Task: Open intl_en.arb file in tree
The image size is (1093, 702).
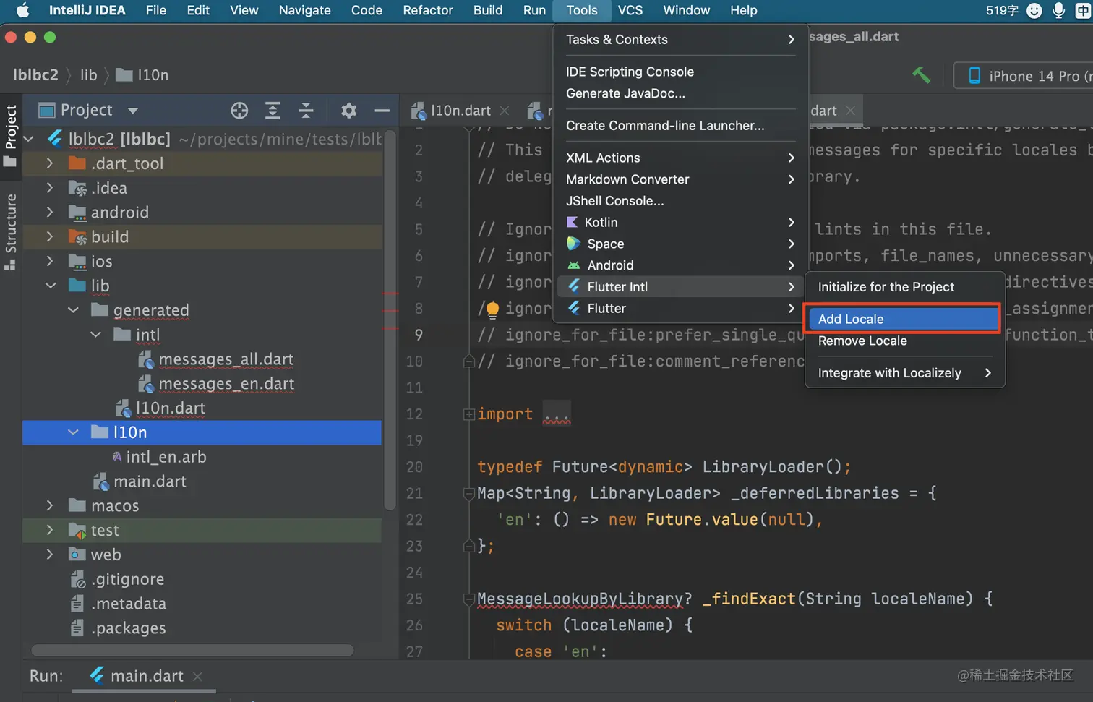Action: tap(166, 457)
